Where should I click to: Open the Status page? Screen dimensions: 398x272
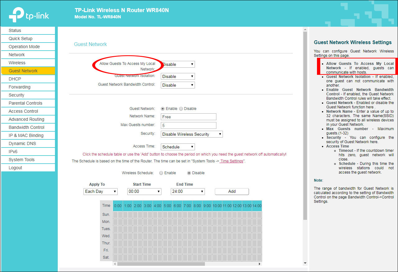click(28, 30)
